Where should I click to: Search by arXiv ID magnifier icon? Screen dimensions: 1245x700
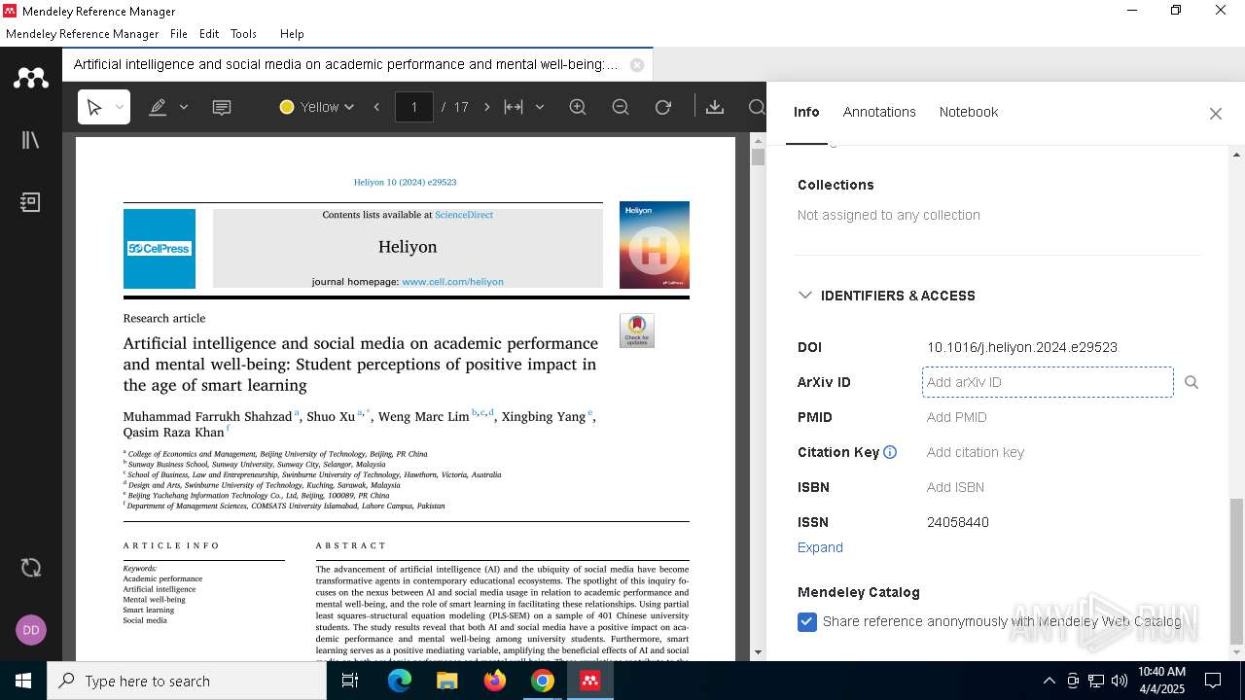click(1192, 382)
